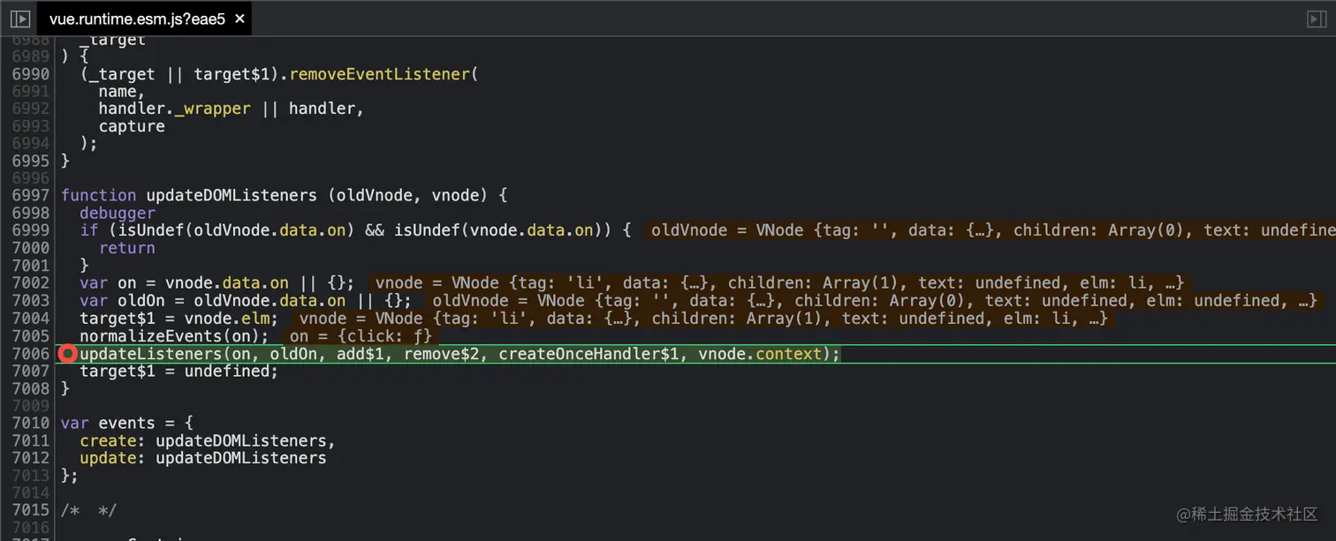Click the inline 'on = {click: f}' value
1336x541 pixels.
pyautogui.click(x=360, y=336)
